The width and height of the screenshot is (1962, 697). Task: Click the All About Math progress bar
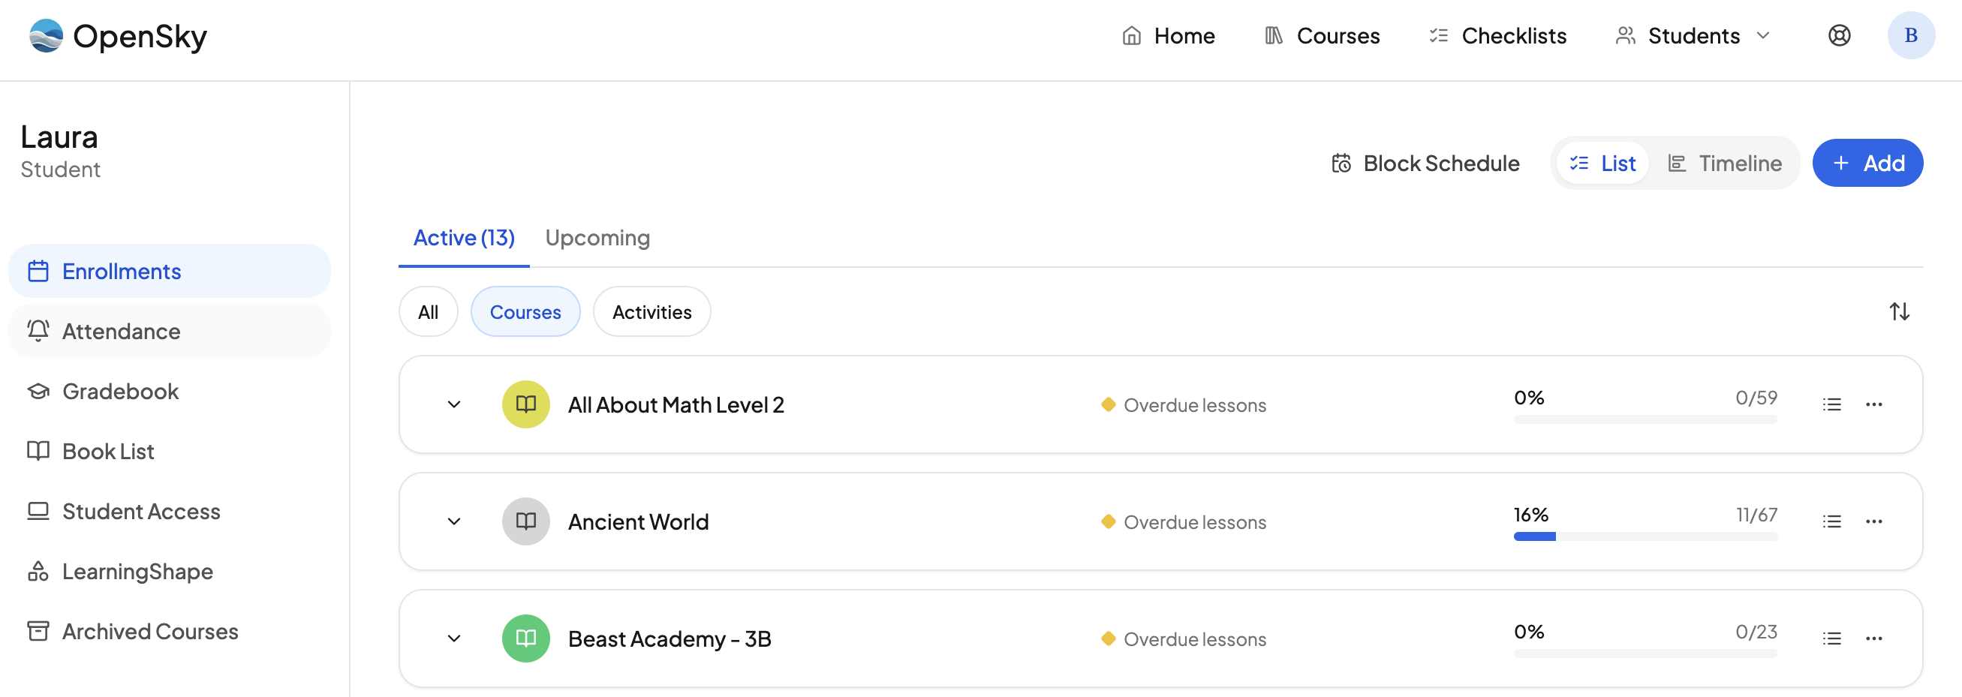click(1645, 419)
